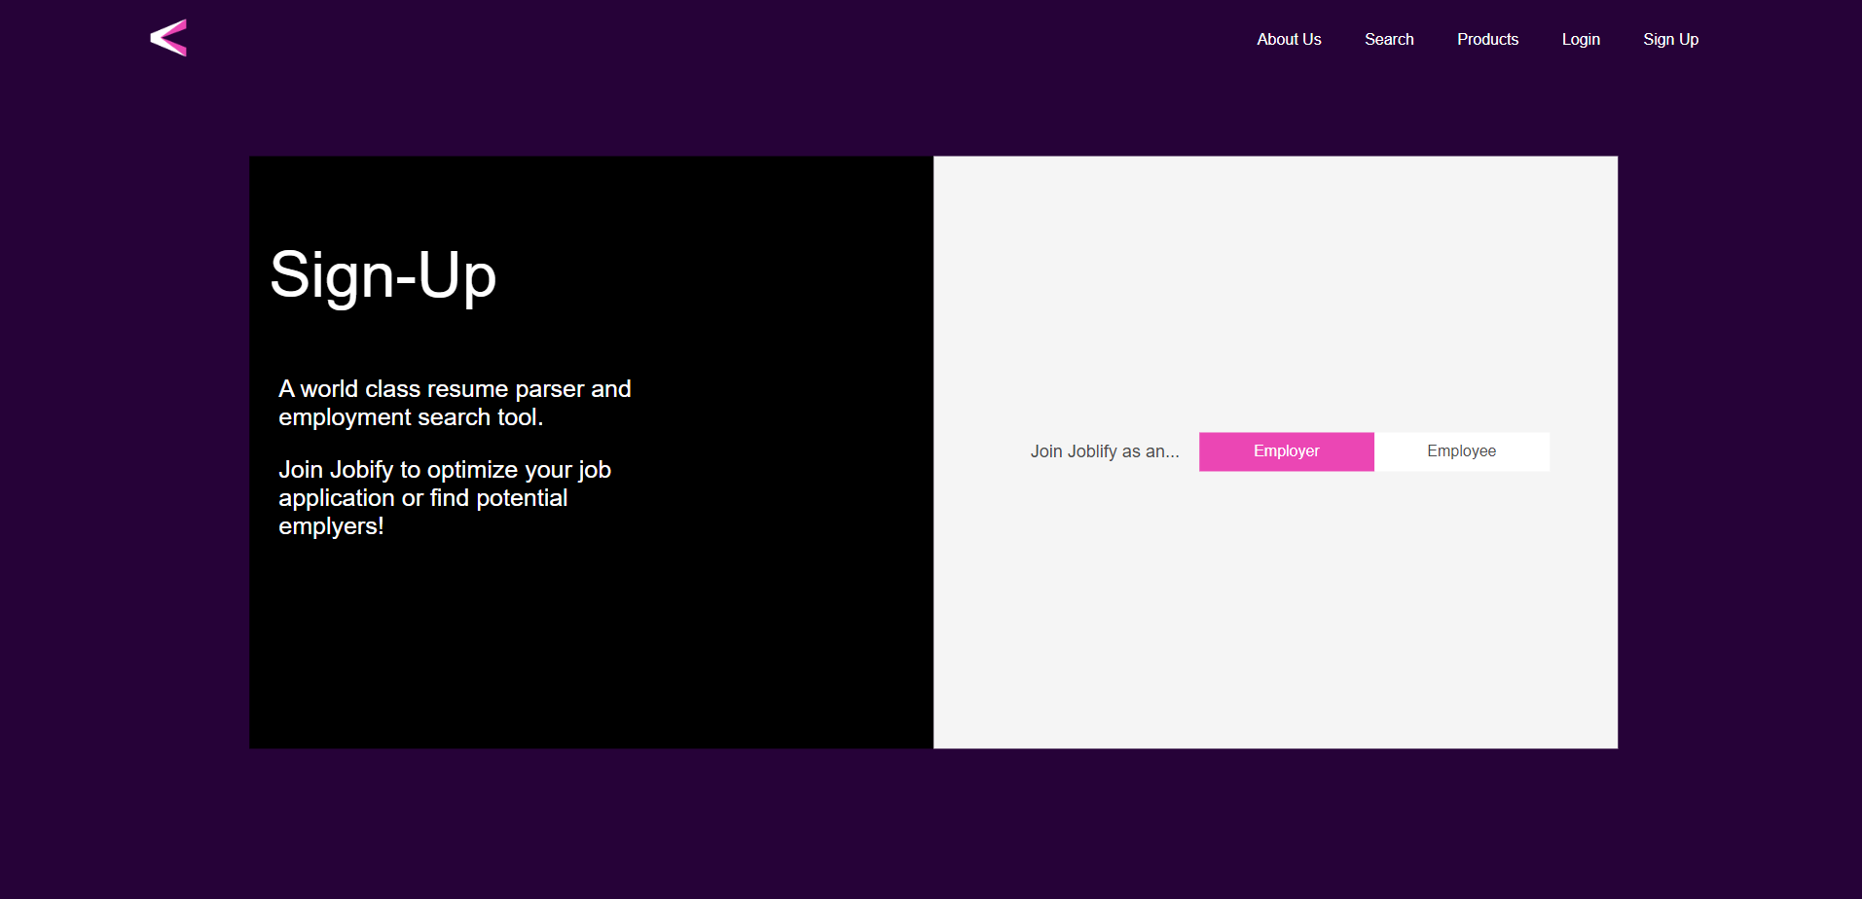This screenshot has width=1862, height=899.
Task: Navigate to the Login page
Action: tap(1581, 39)
